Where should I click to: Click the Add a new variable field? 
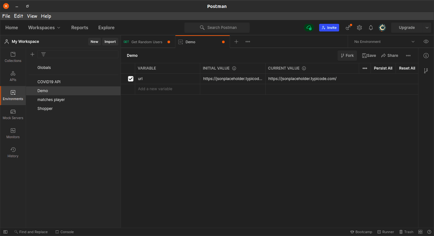pos(169,89)
